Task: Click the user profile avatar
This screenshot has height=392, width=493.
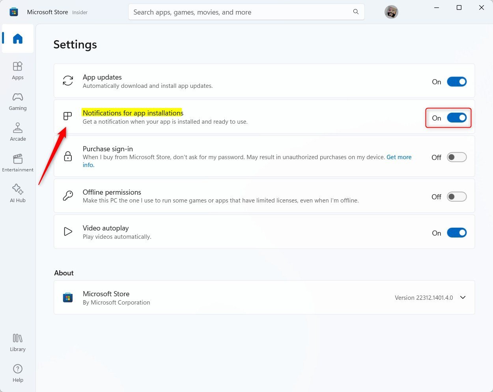Action: [x=391, y=12]
